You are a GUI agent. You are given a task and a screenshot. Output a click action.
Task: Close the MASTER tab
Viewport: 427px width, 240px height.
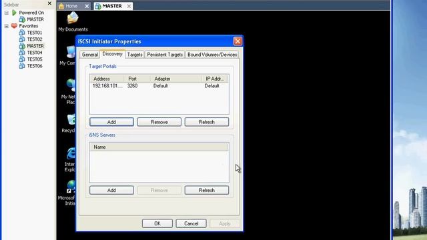[x=129, y=6]
